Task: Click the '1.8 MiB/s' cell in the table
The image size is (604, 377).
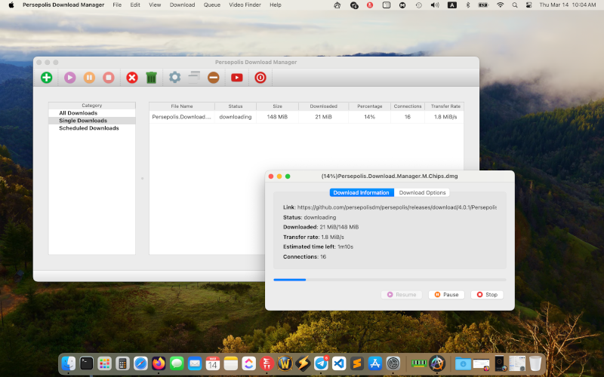Action: [x=445, y=117]
